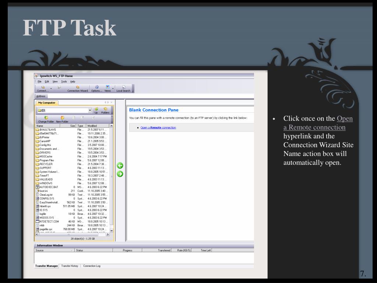Image resolution: width=377 pixels, height=283 pixels.
Task: Expand the Connect button dropdown arrow
Action: pos(51,89)
